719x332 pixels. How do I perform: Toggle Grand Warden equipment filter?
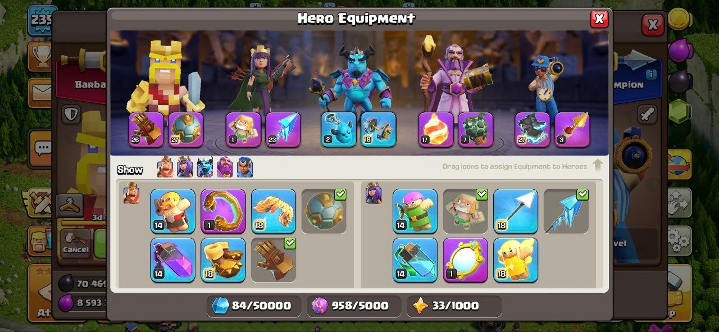point(225,167)
